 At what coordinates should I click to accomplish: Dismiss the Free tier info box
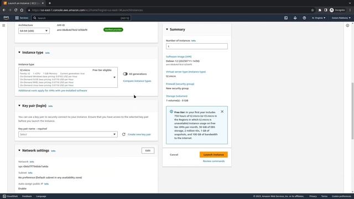pyautogui.click(x=222, y=112)
